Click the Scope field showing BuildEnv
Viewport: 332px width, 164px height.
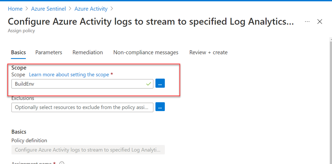[77, 84]
